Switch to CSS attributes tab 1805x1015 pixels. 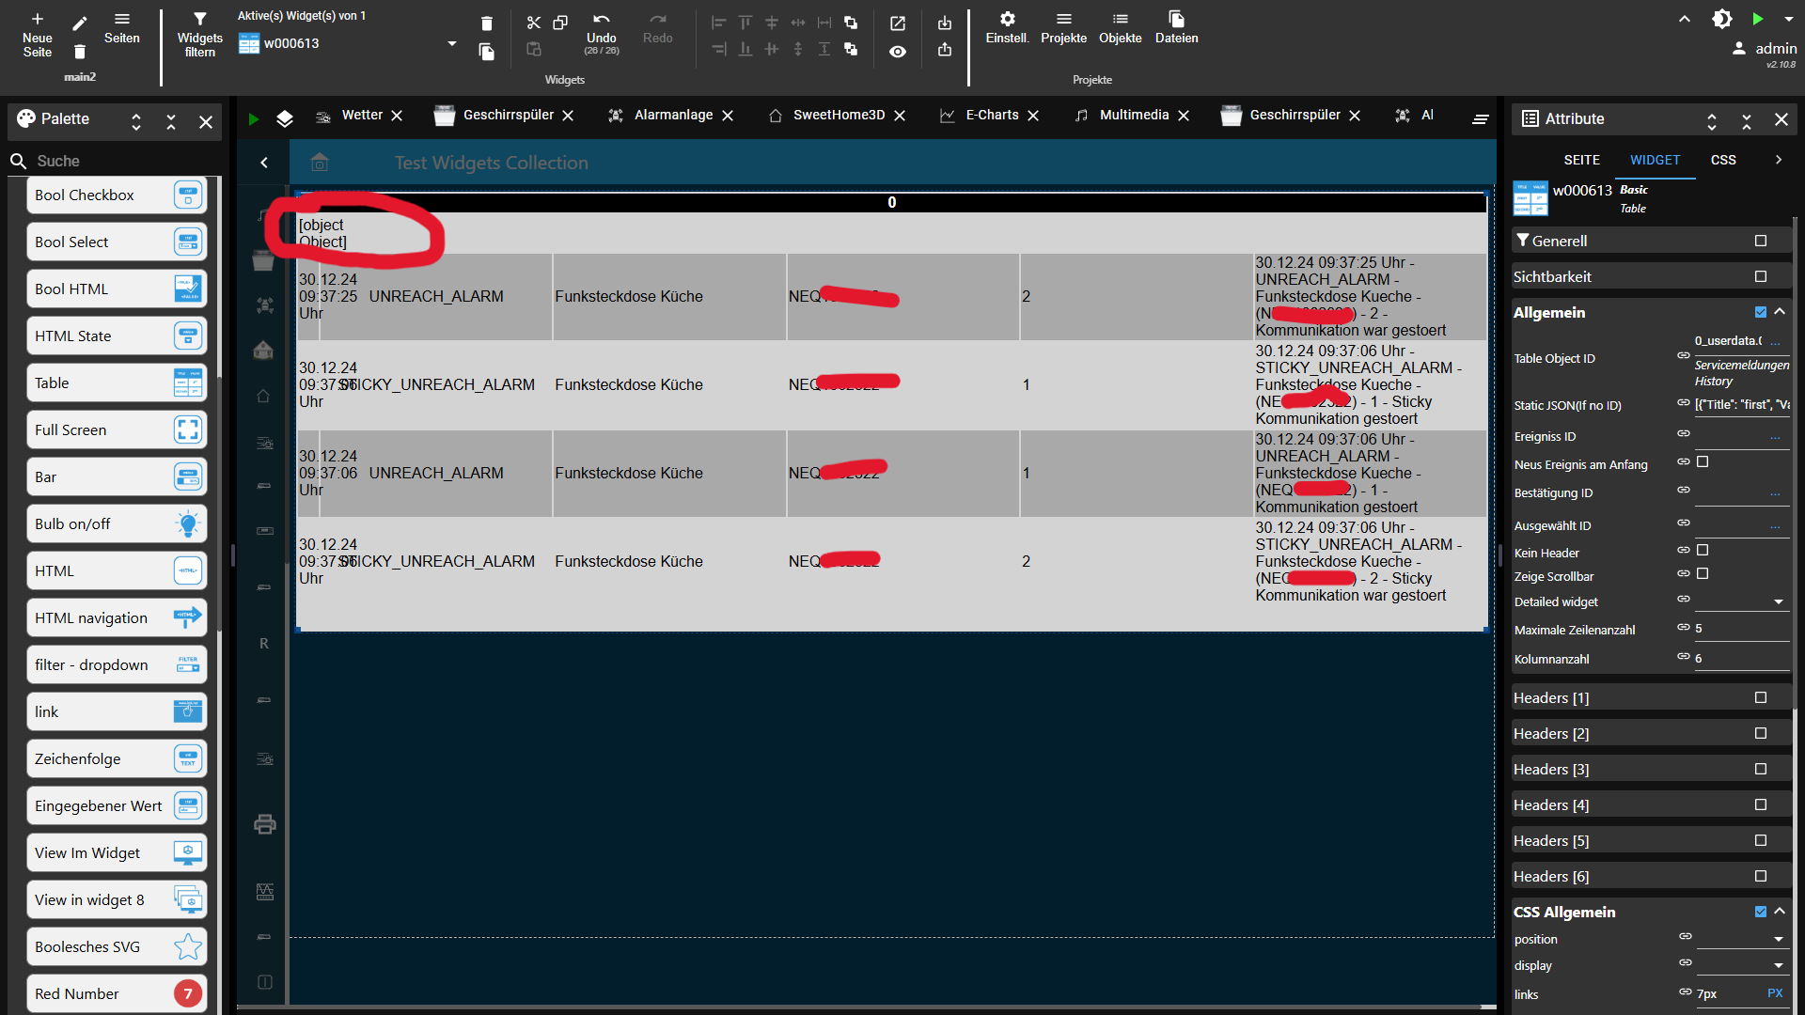[x=1723, y=160]
